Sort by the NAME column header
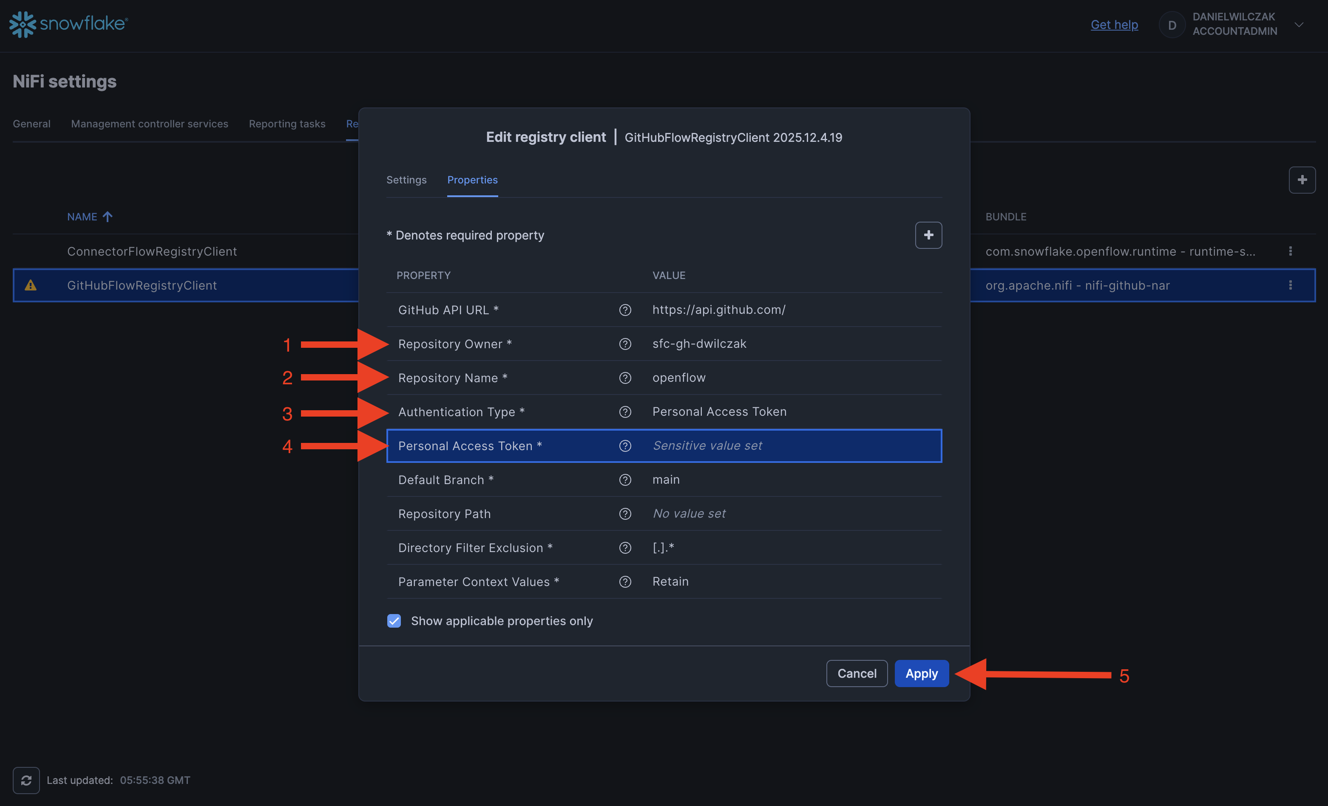The image size is (1328, 806). coord(82,217)
